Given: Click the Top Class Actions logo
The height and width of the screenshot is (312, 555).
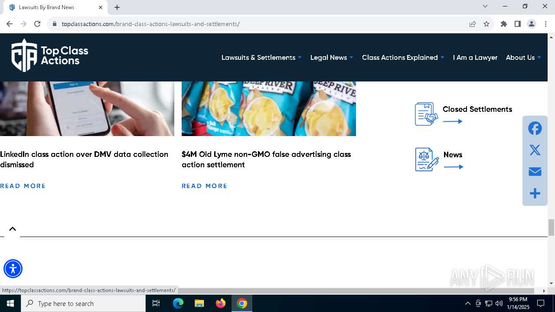Looking at the screenshot, I should 50,55.
